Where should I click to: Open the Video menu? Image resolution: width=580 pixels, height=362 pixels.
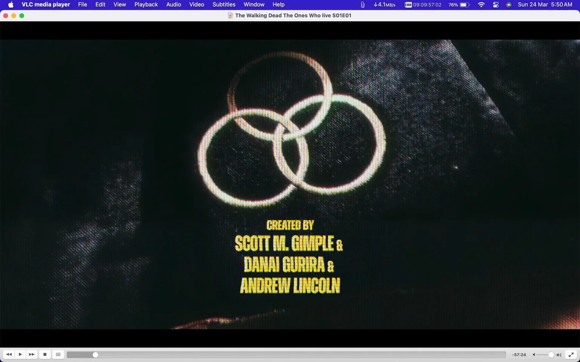[197, 5]
